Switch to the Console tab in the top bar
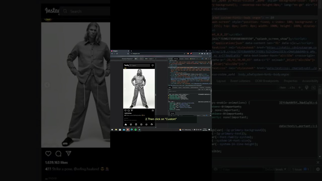The width and height of the screenshot is (322, 181). click(181, 59)
